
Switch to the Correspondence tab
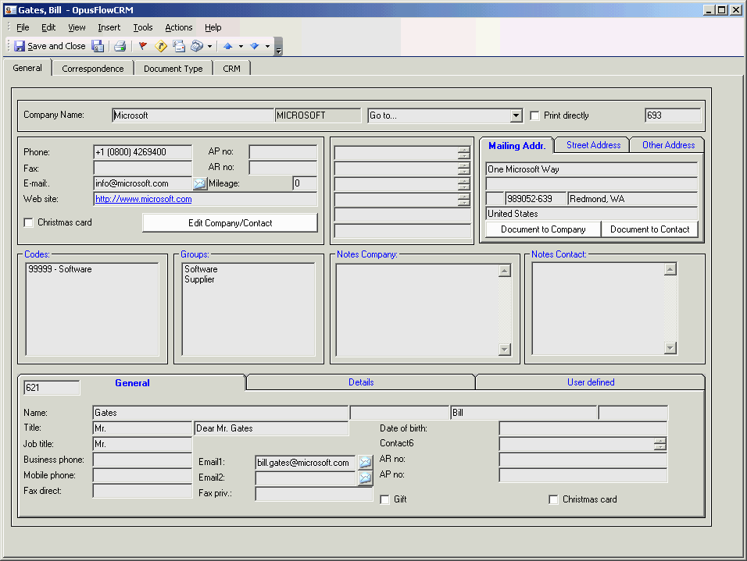click(93, 69)
